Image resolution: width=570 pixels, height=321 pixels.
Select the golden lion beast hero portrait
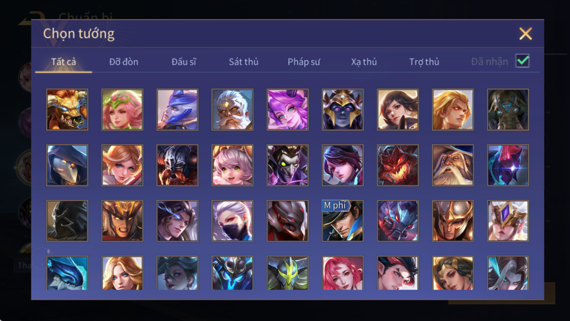(x=67, y=110)
